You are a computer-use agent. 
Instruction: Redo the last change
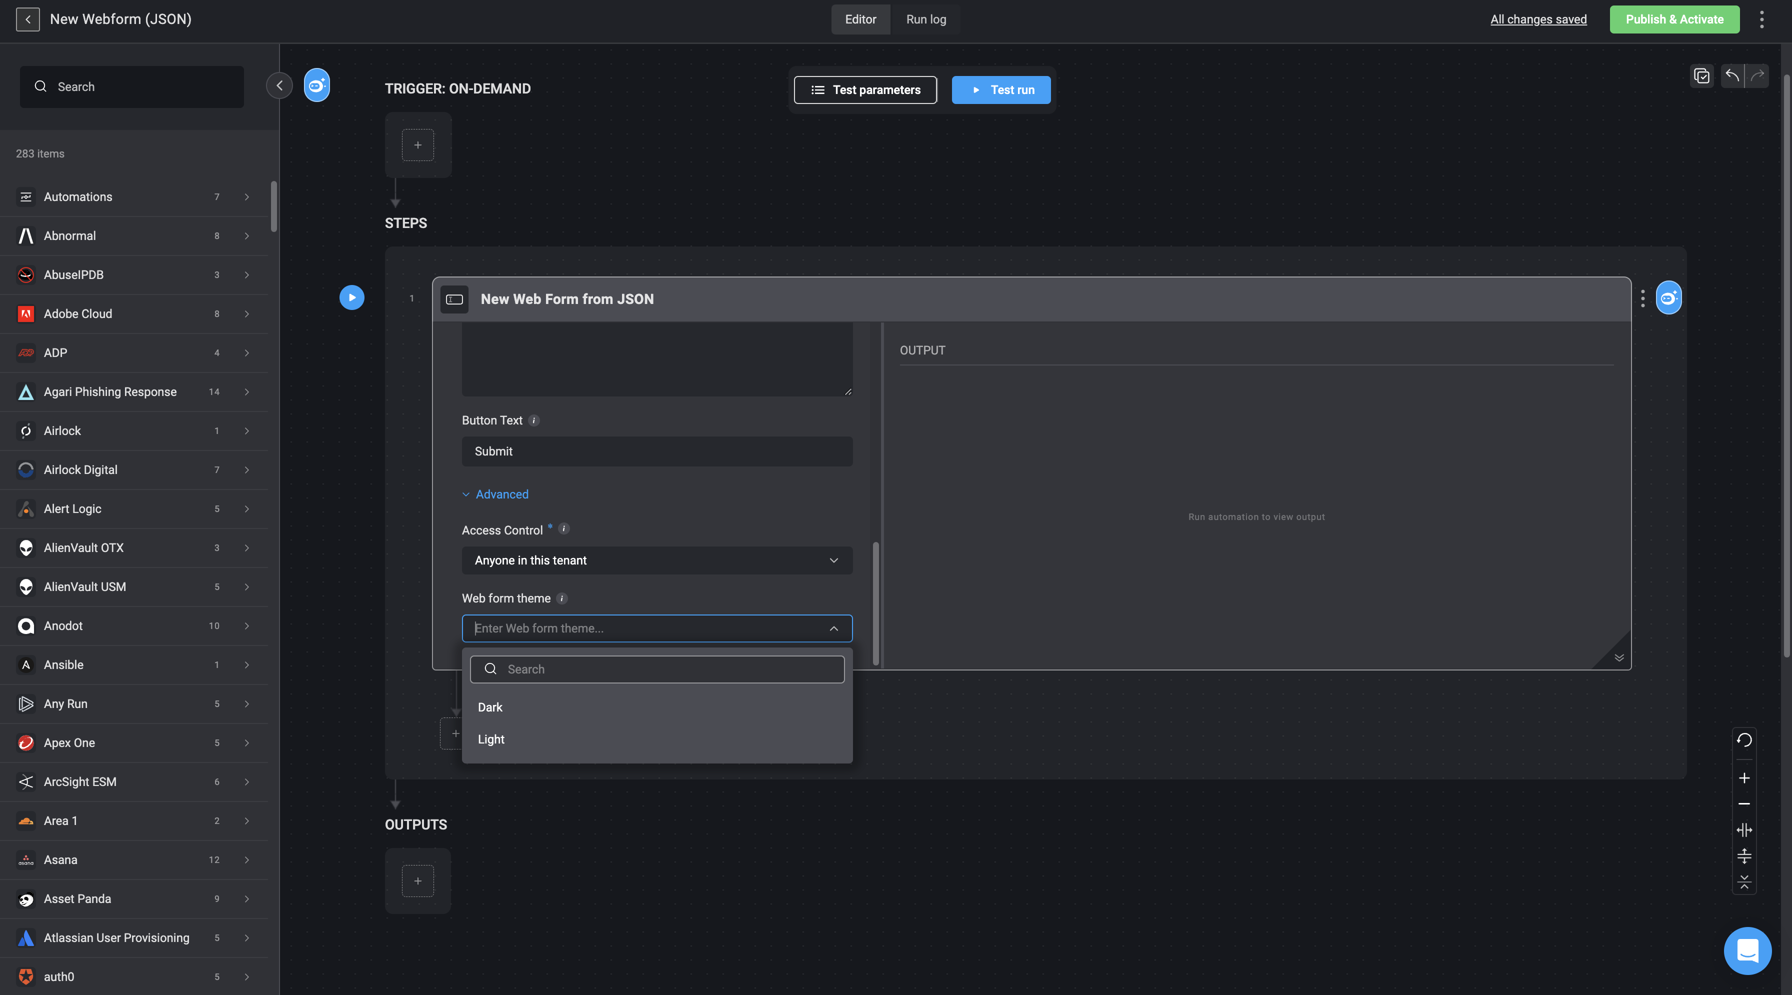1757,76
